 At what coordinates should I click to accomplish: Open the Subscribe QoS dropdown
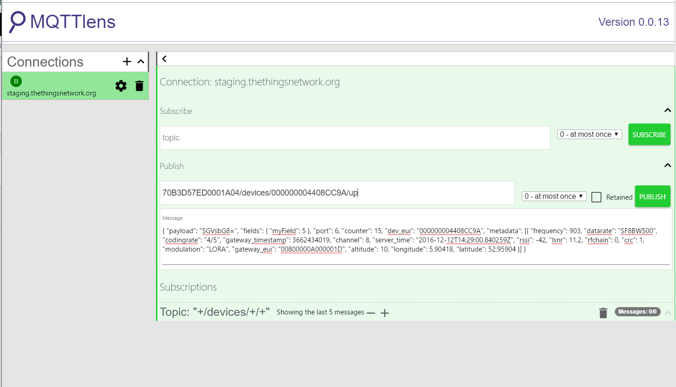pos(589,134)
